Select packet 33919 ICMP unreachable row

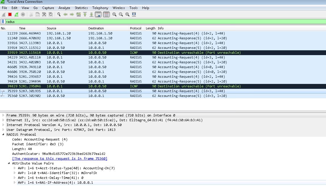163,53
